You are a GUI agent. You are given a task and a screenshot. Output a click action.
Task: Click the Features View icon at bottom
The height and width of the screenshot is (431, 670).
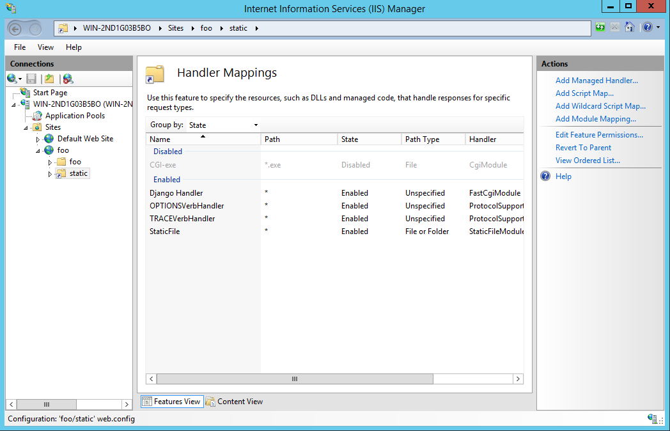tap(146, 402)
